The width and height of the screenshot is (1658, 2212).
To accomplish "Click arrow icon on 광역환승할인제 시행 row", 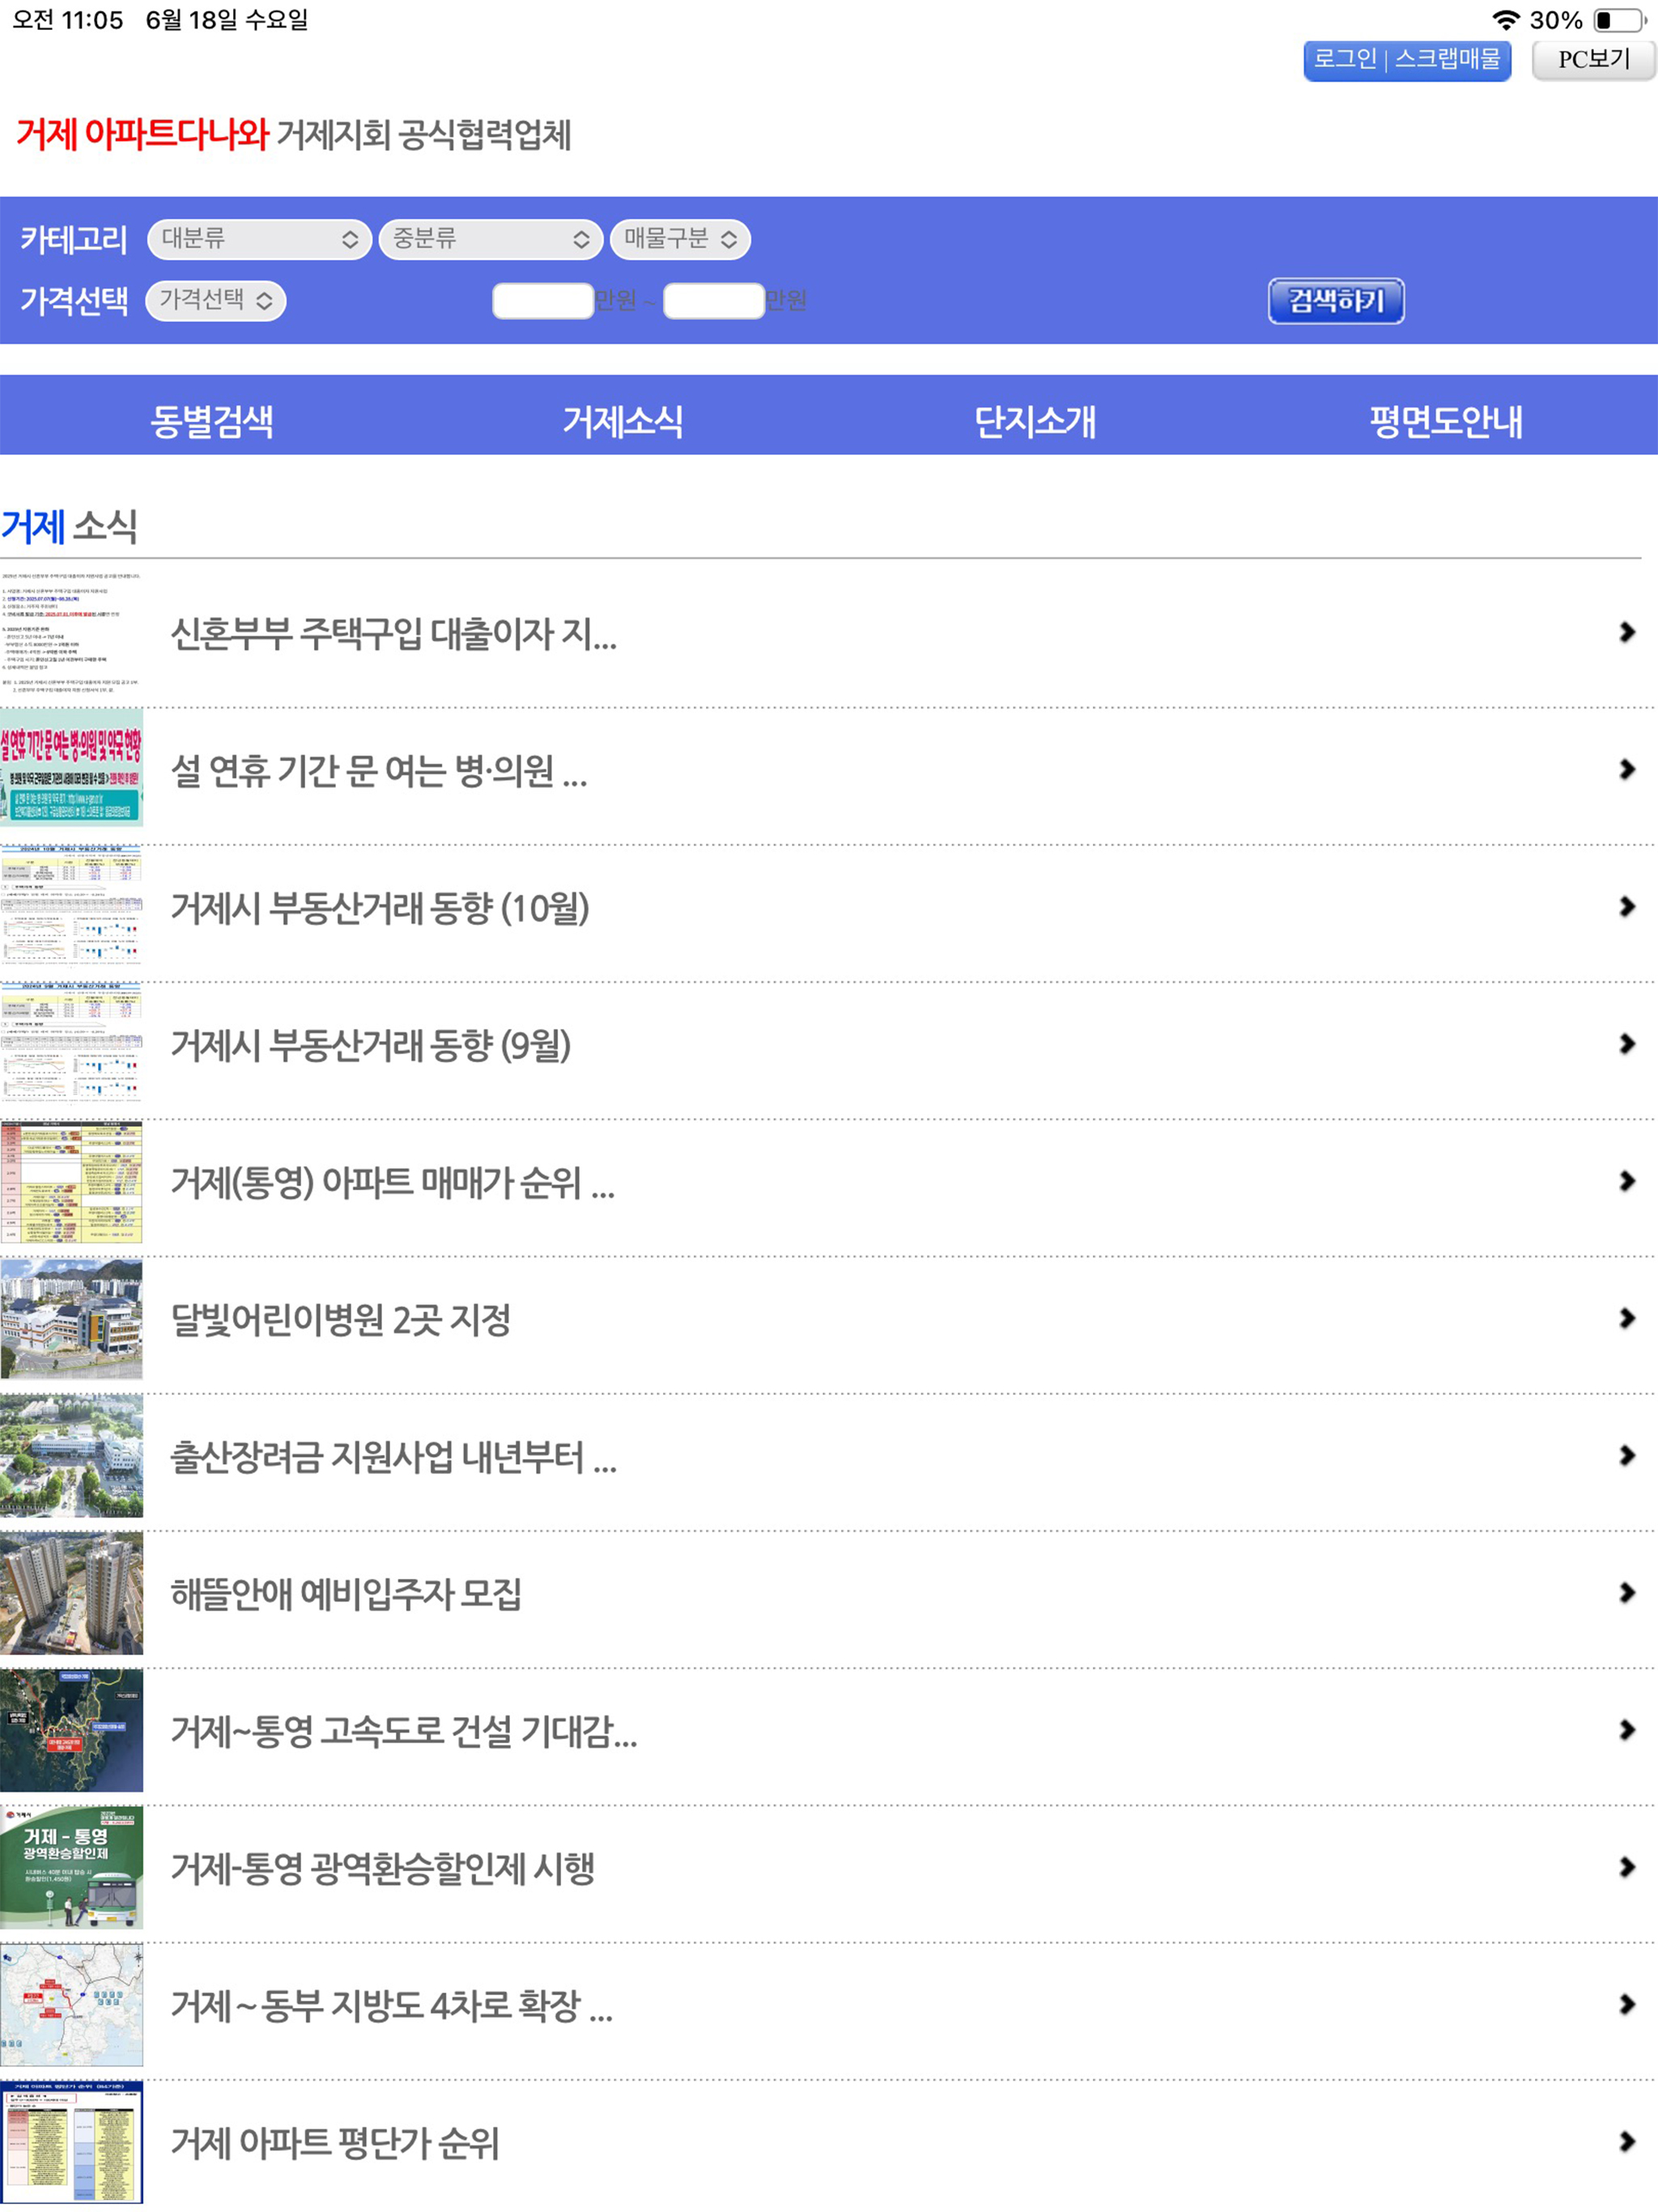I will coord(1627,1867).
